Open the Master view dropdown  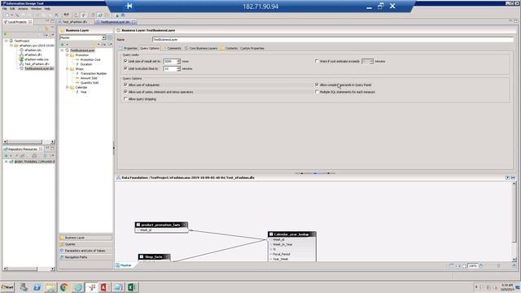(x=103, y=38)
